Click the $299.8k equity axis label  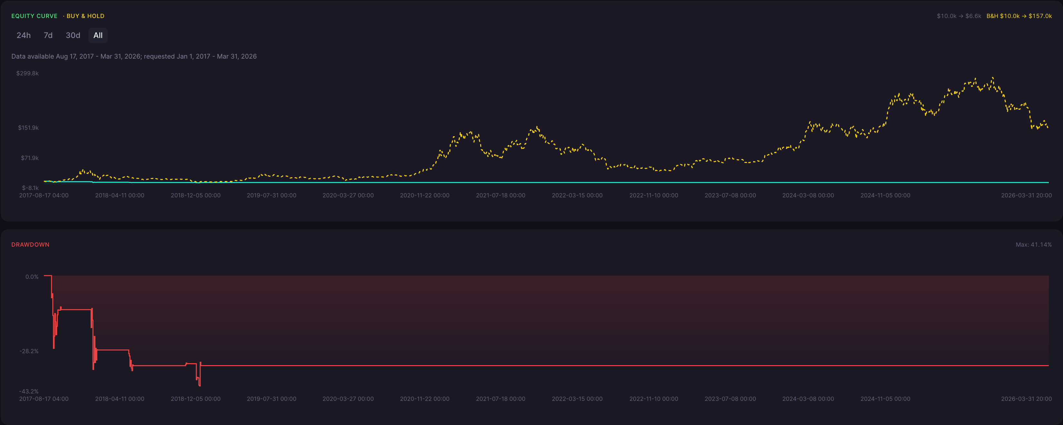[27, 73]
